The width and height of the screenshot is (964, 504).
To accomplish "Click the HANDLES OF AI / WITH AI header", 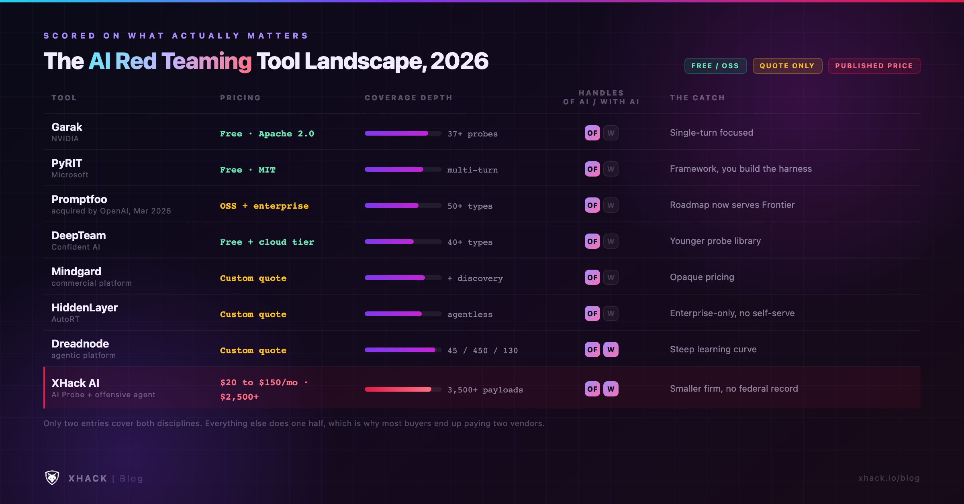I will (x=601, y=98).
